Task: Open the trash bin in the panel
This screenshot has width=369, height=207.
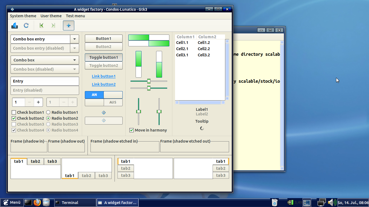Action: click(274, 202)
